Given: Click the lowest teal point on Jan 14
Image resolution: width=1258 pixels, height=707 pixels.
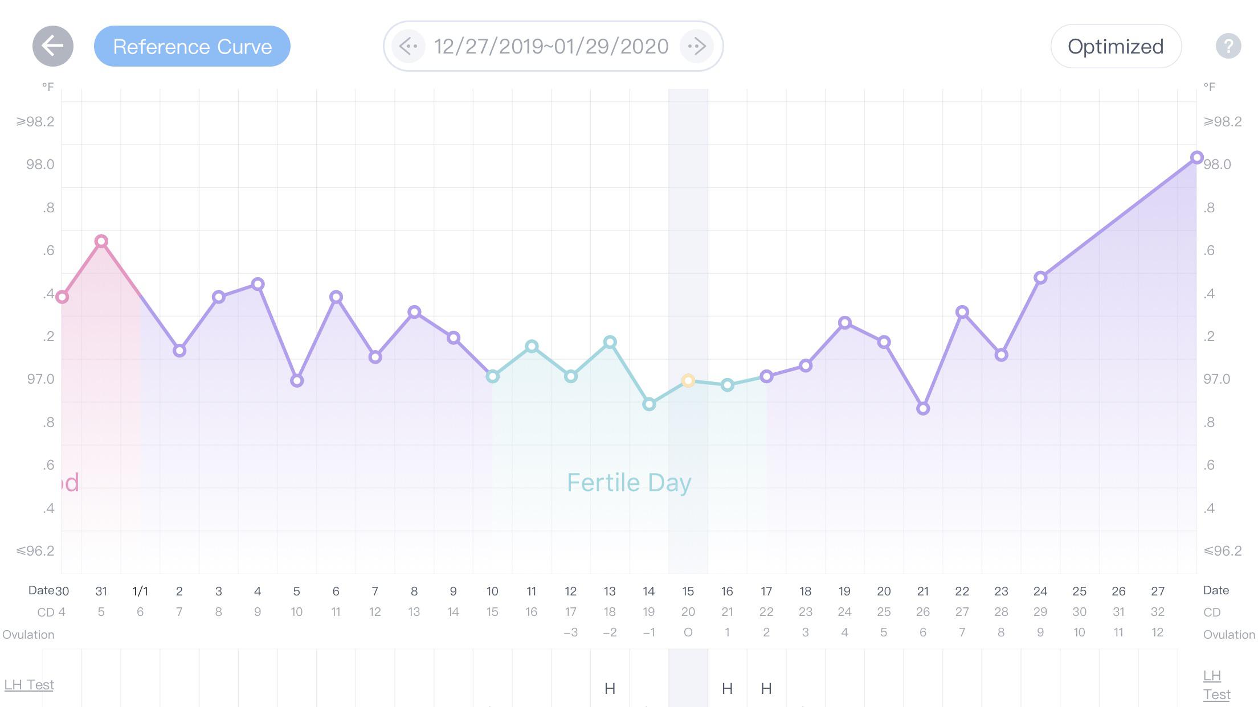Looking at the screenshot, I should coord(649,404).
